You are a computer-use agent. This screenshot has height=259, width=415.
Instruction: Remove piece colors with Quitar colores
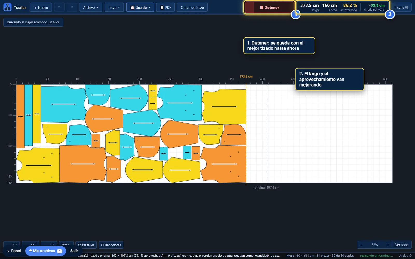click(x=111, y=245)
